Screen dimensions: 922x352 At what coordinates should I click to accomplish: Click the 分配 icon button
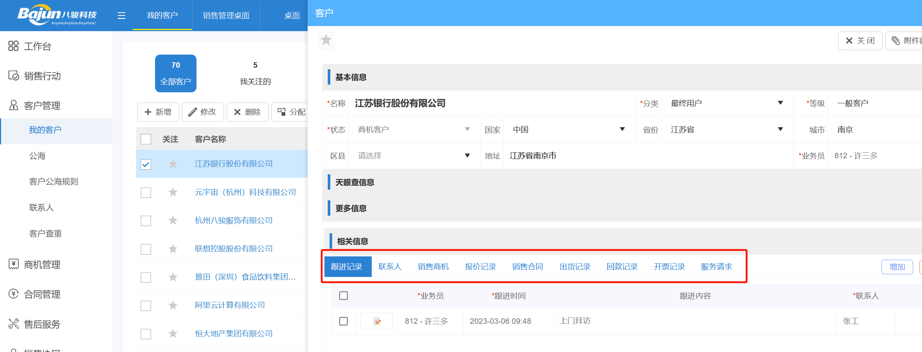click(x=282, y=112)
